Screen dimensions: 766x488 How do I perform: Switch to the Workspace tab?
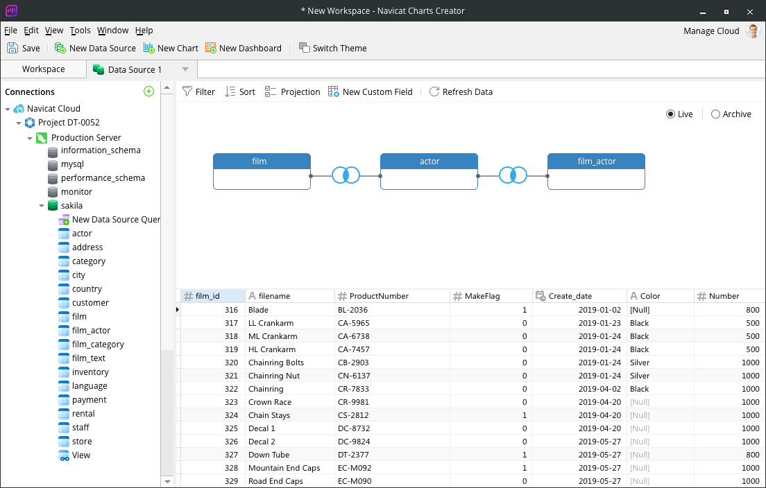44,69
